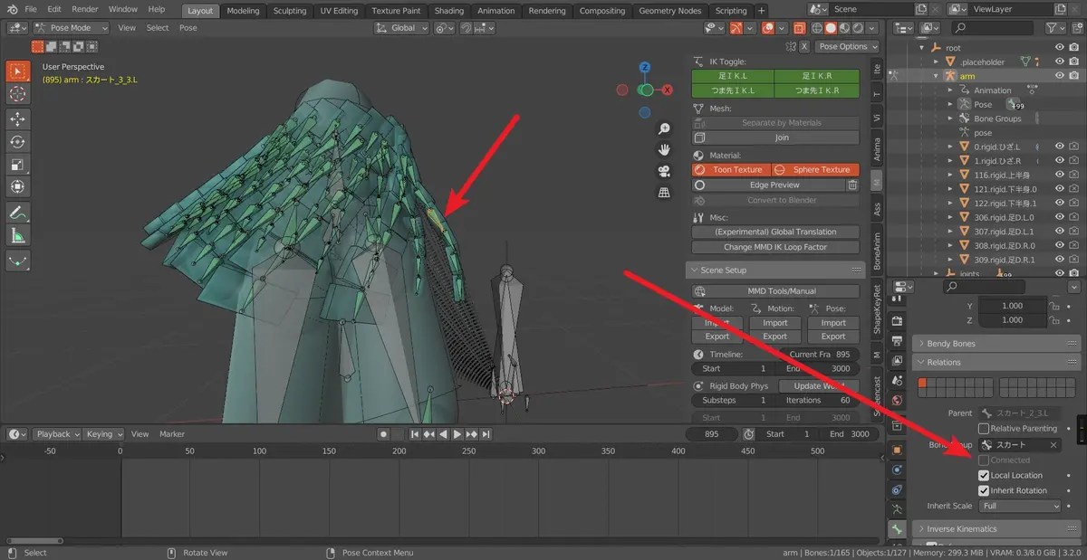Activate the Scale tool

(x=18, y=165)
